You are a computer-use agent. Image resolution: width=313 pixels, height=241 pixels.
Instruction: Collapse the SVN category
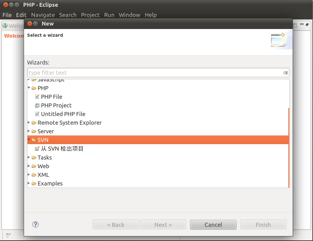29,139
